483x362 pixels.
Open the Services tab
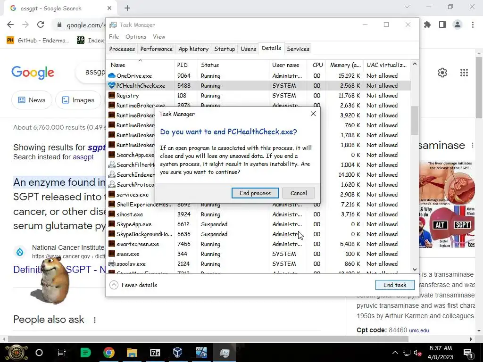[298, 49]
